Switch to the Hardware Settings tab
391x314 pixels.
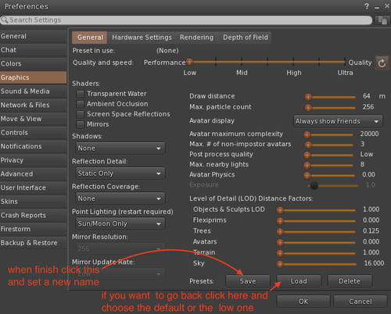pyautogui.click(x=142, y=37)
